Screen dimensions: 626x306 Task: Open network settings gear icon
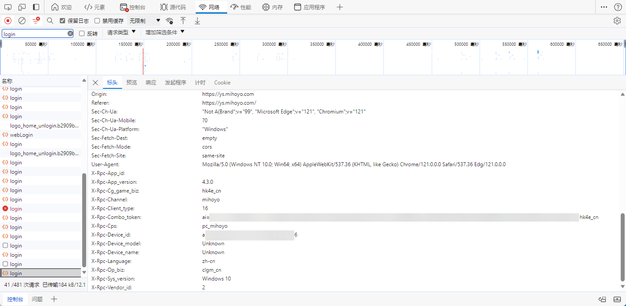[617, 21]
